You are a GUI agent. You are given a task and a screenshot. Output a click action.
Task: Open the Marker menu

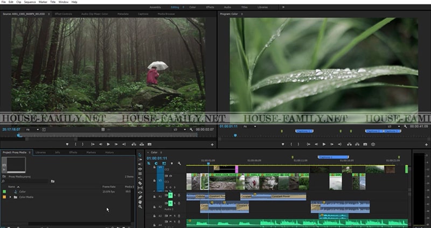pos(43,2)
